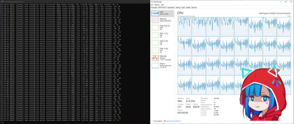Open the View menu
294x124 pixels.
162,5
